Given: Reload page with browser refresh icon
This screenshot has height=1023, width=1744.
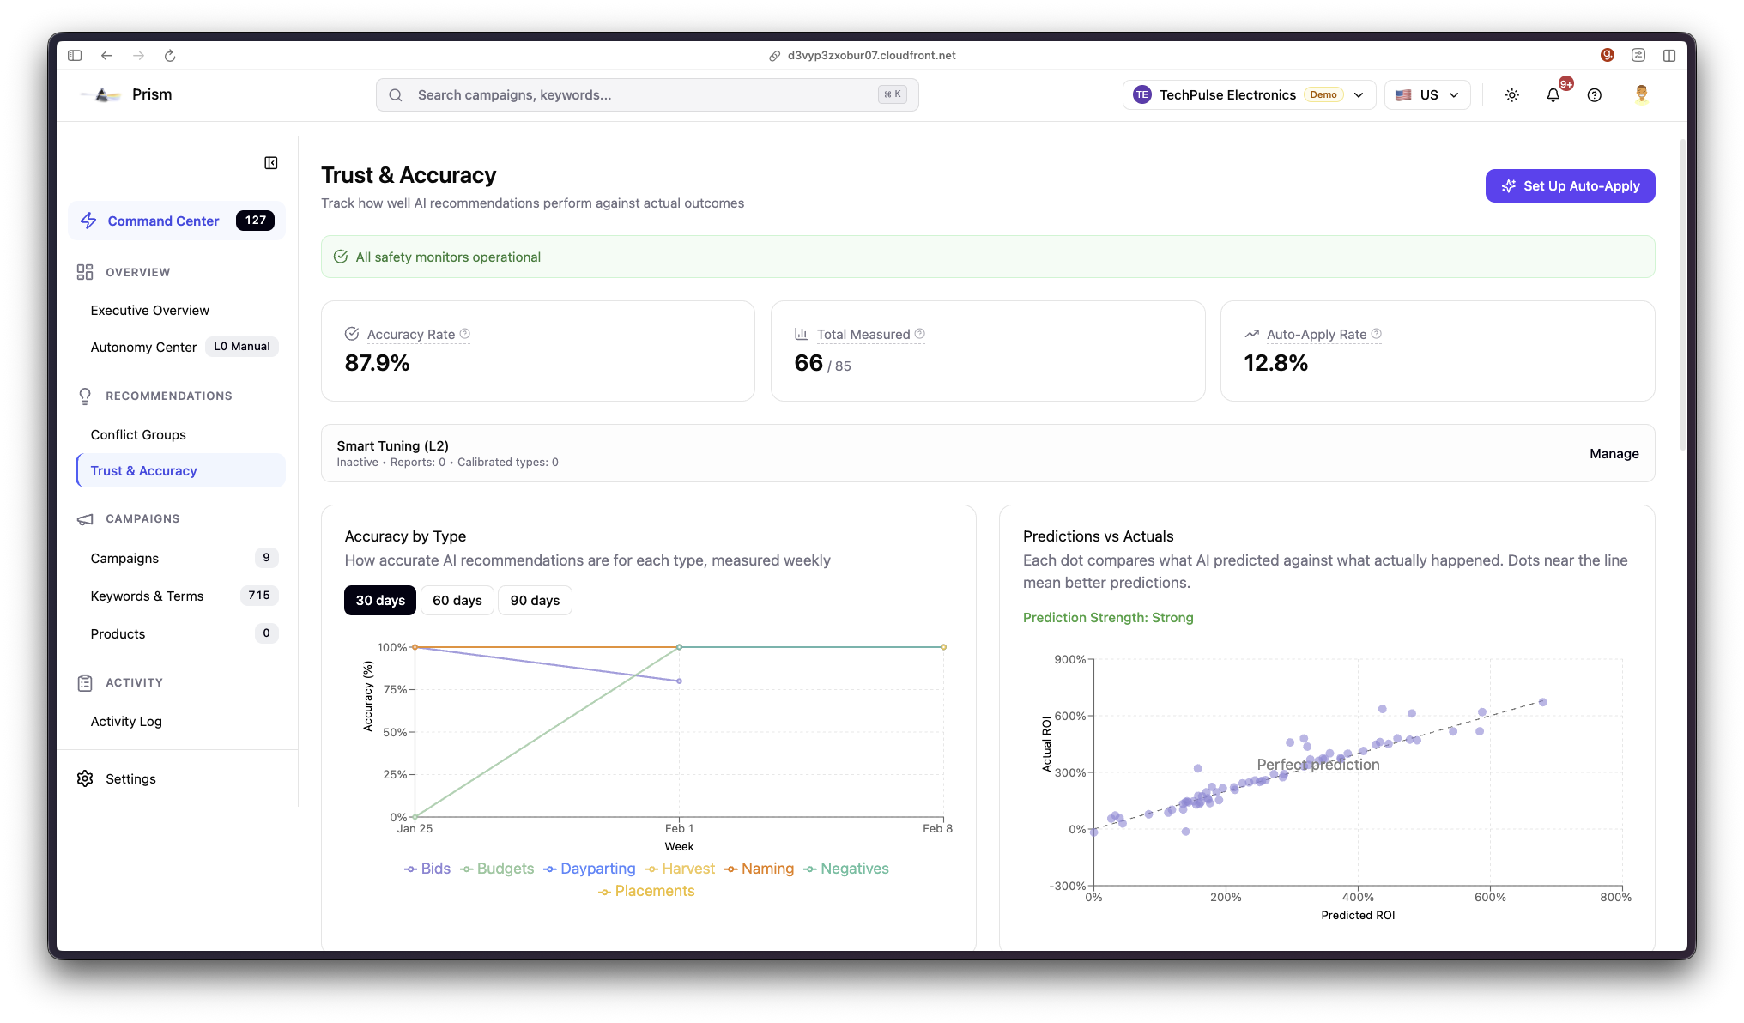Looking at the screenshot, I should click(170, 56).
